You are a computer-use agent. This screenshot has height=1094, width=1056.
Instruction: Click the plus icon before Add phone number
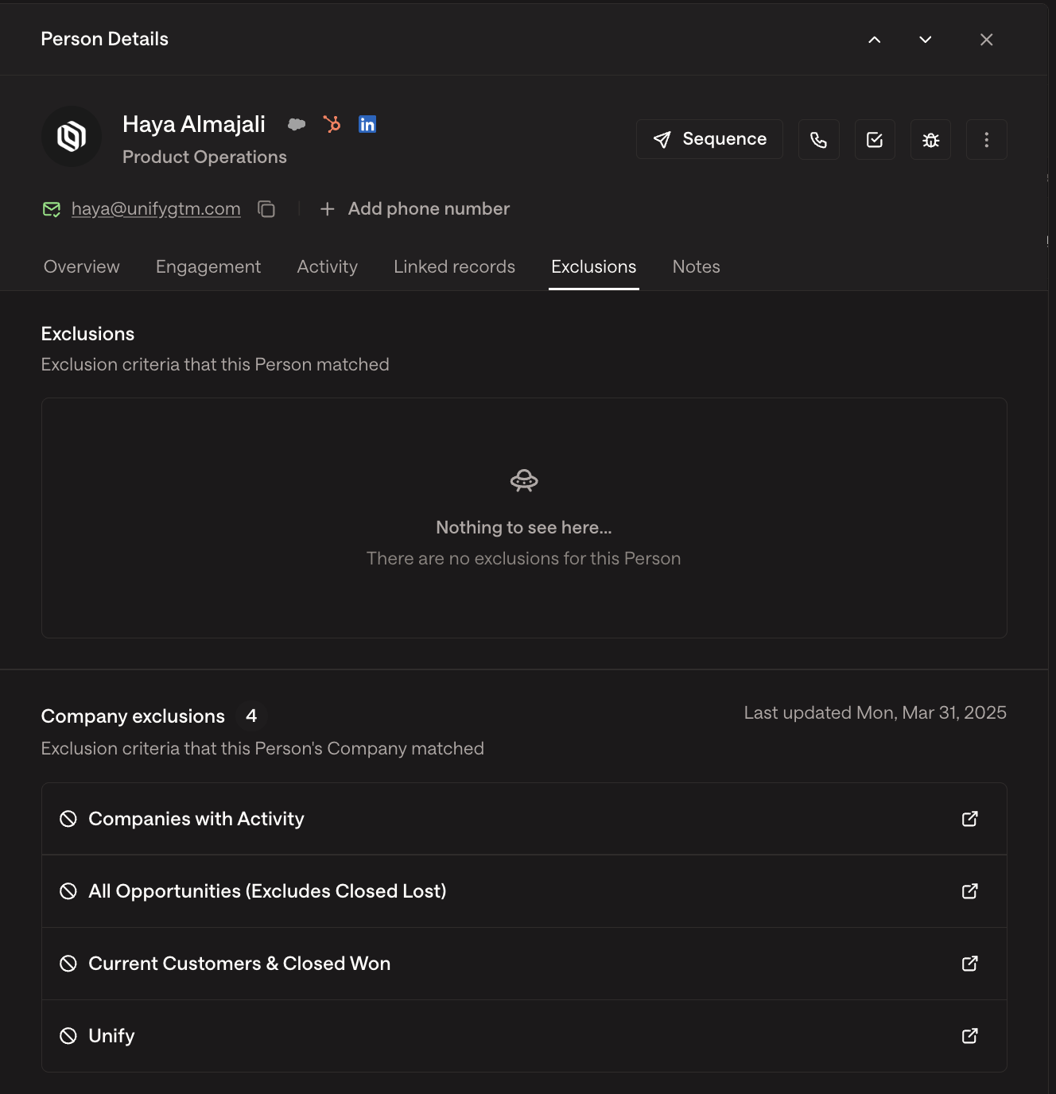[x=327, y=209]
